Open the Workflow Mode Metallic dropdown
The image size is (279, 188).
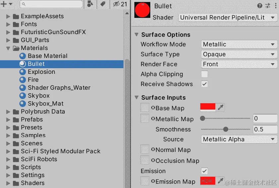[239, 44]
